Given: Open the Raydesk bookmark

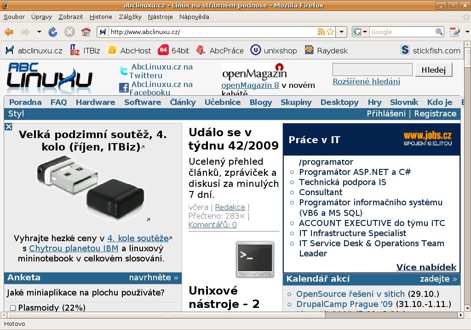Looking at the screenshot, I should (x=326, y=51).
